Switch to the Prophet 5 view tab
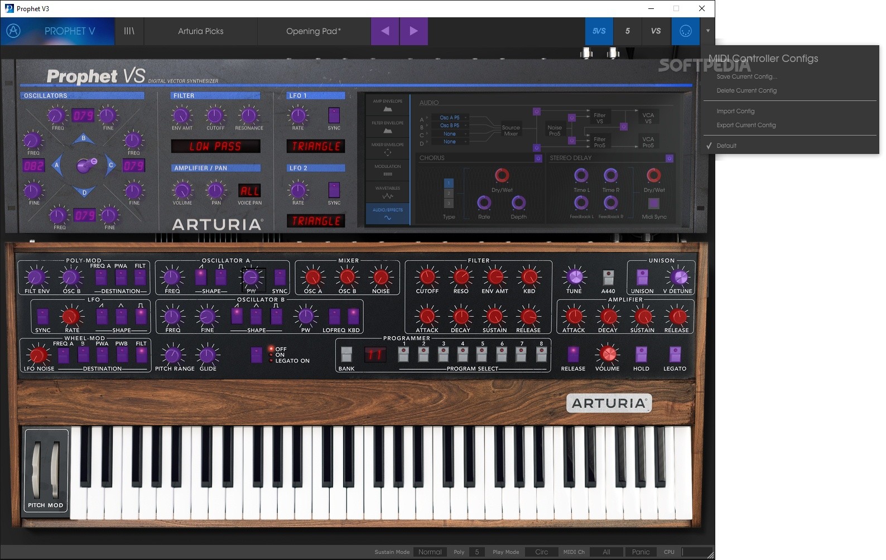Viewport: 886px width, 560px height. 627,31
